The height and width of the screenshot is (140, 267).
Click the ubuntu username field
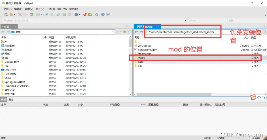(207, 21)
